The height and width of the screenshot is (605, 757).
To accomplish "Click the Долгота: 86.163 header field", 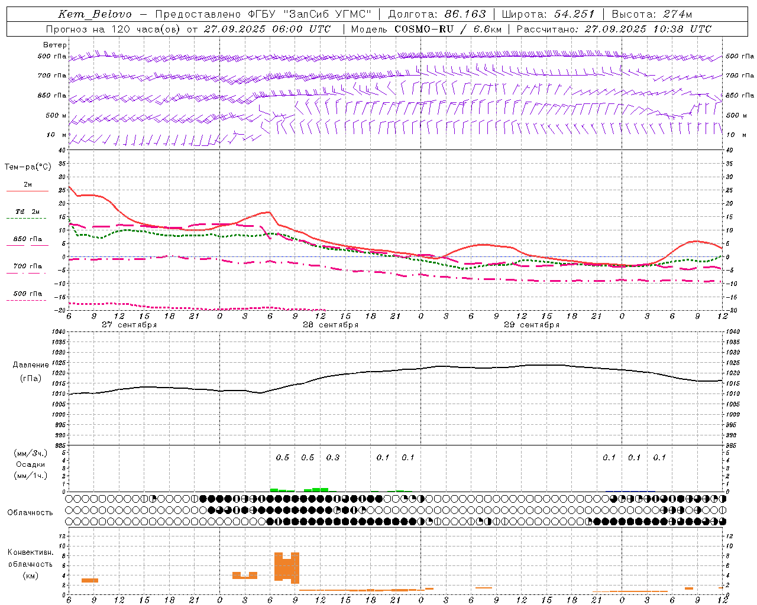I will click(436, 14).
